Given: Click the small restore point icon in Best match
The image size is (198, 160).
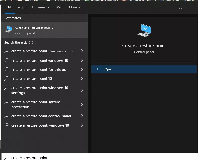Looking at the screenshot, I should tap(8, 29).
